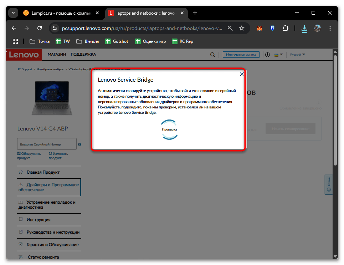Click the page vertical scrollbar

pos(335,110)
